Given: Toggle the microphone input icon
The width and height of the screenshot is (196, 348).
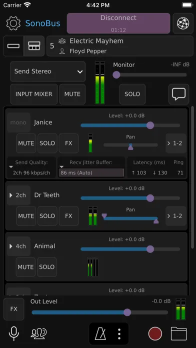Looking at the screenshot, I should tap(13, 333).
